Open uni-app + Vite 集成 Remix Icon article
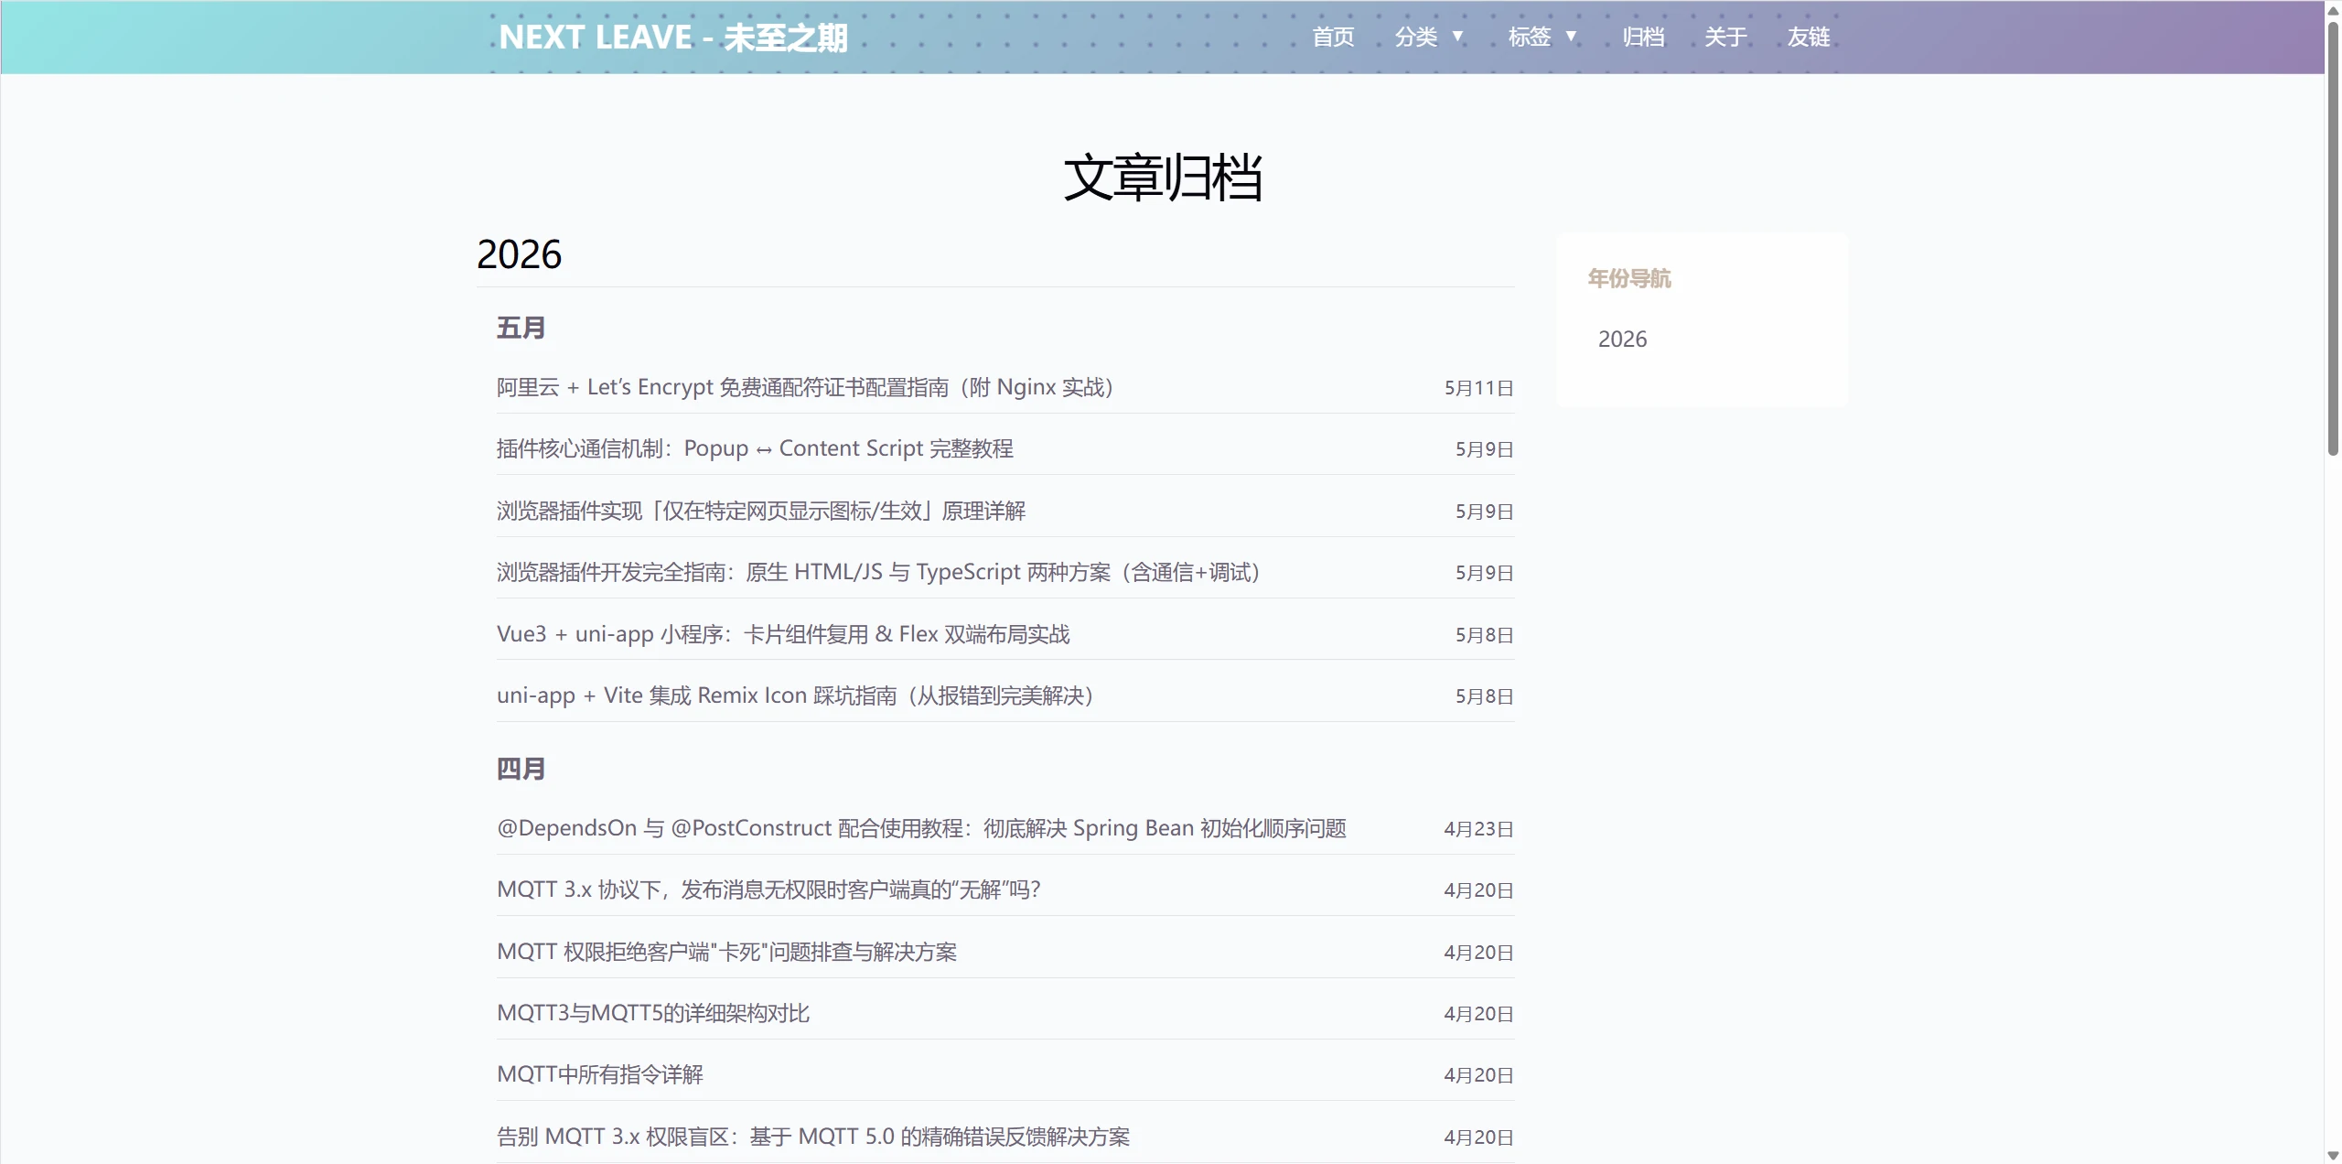Screen dimensions: 2342x1164 pyautogui.click(x=796, y=695)
